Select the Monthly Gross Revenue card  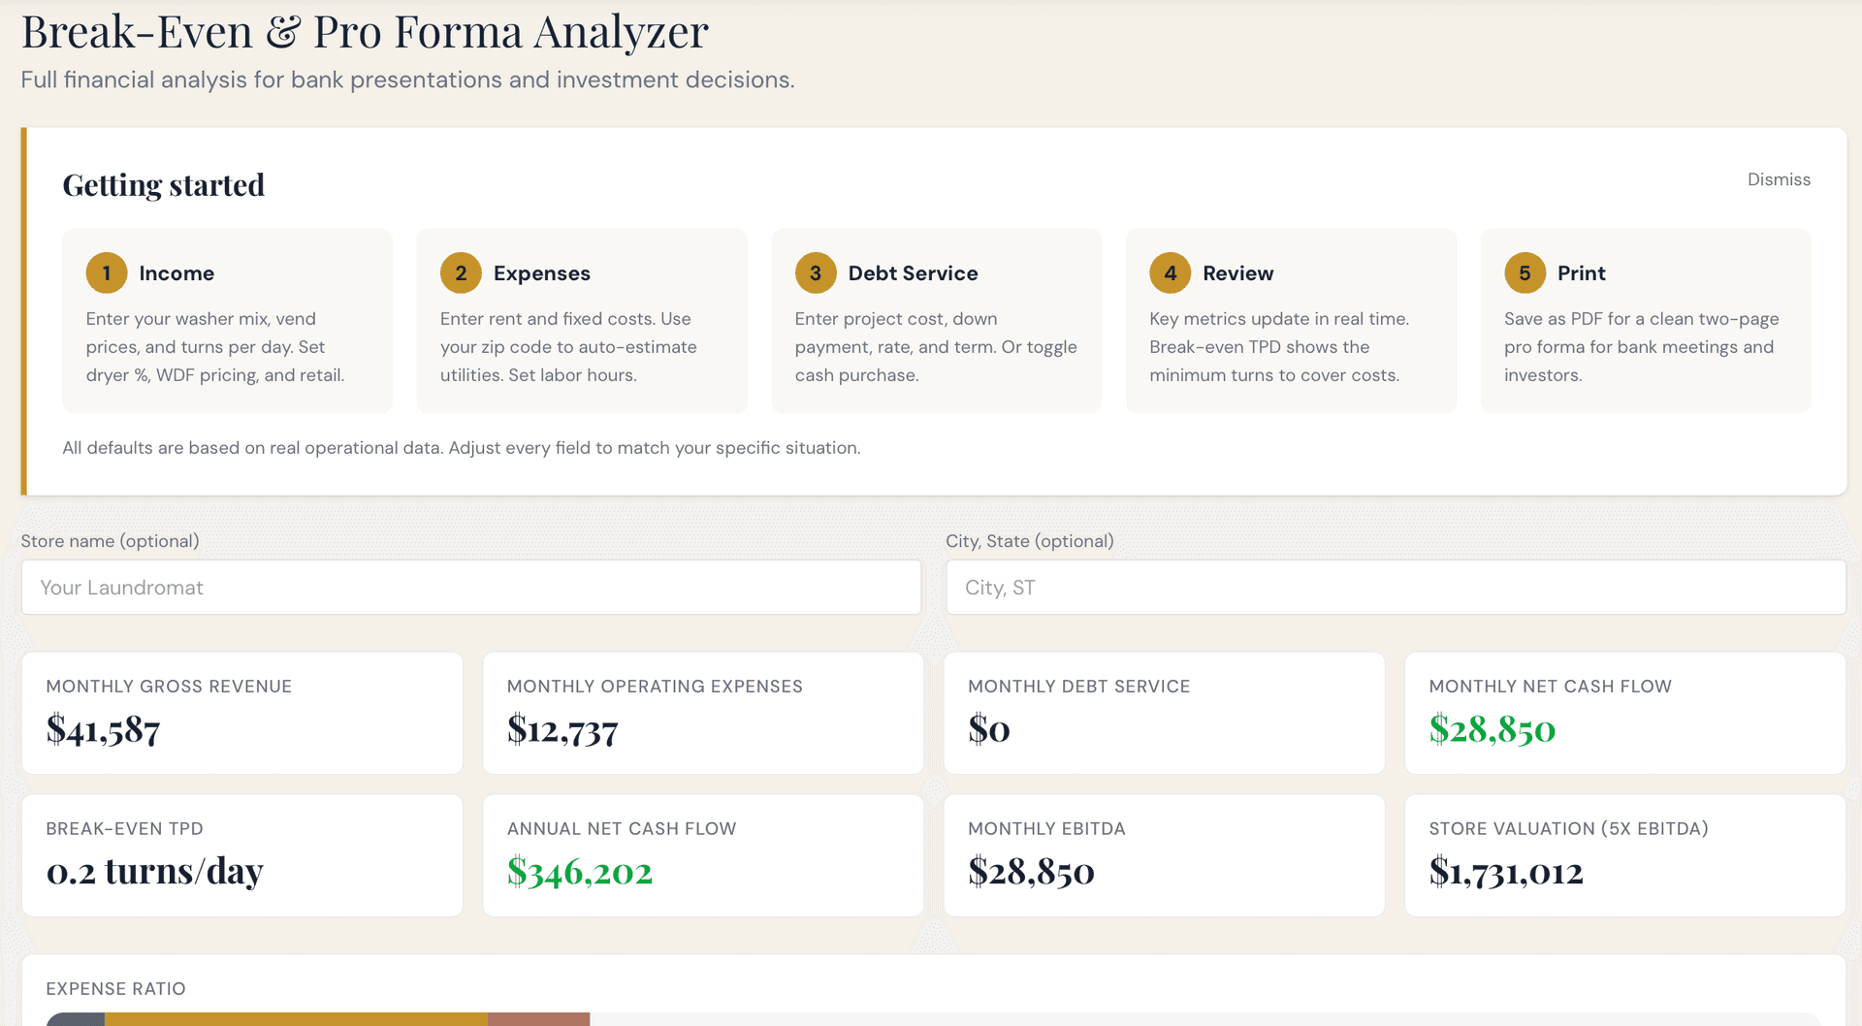pyautogui.click(x=241, y=713)
